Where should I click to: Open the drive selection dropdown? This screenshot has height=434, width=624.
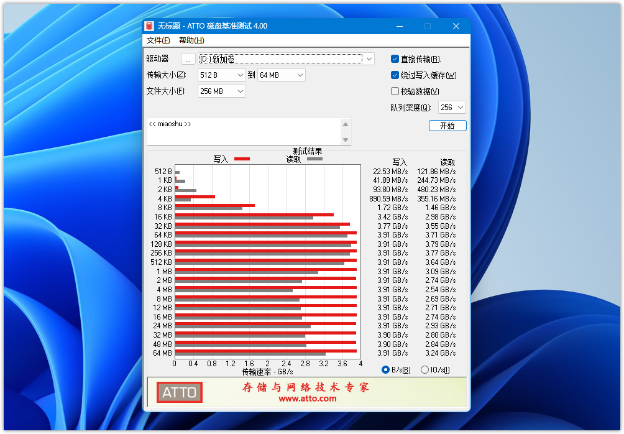[369, 59]
